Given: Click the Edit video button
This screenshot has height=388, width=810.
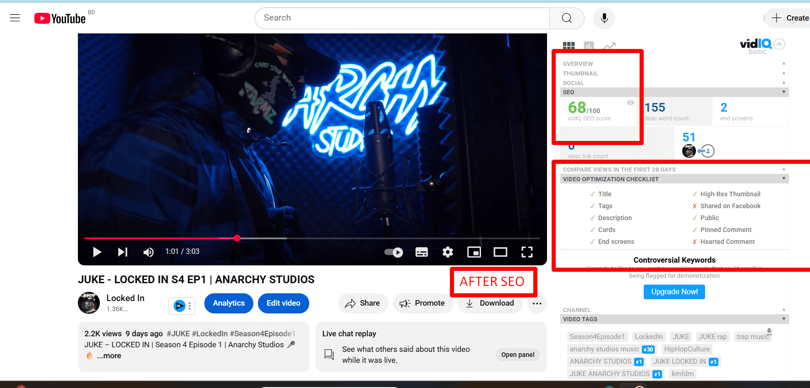Looking at the screenshot, I should point(284,303).
